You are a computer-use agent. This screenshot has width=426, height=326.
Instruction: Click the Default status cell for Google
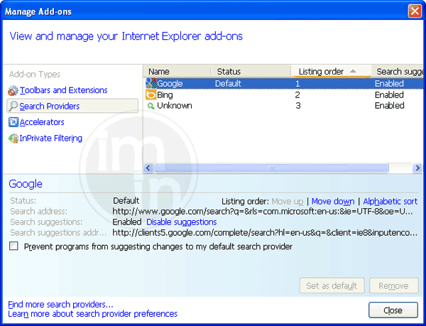[x=228, y=83]
